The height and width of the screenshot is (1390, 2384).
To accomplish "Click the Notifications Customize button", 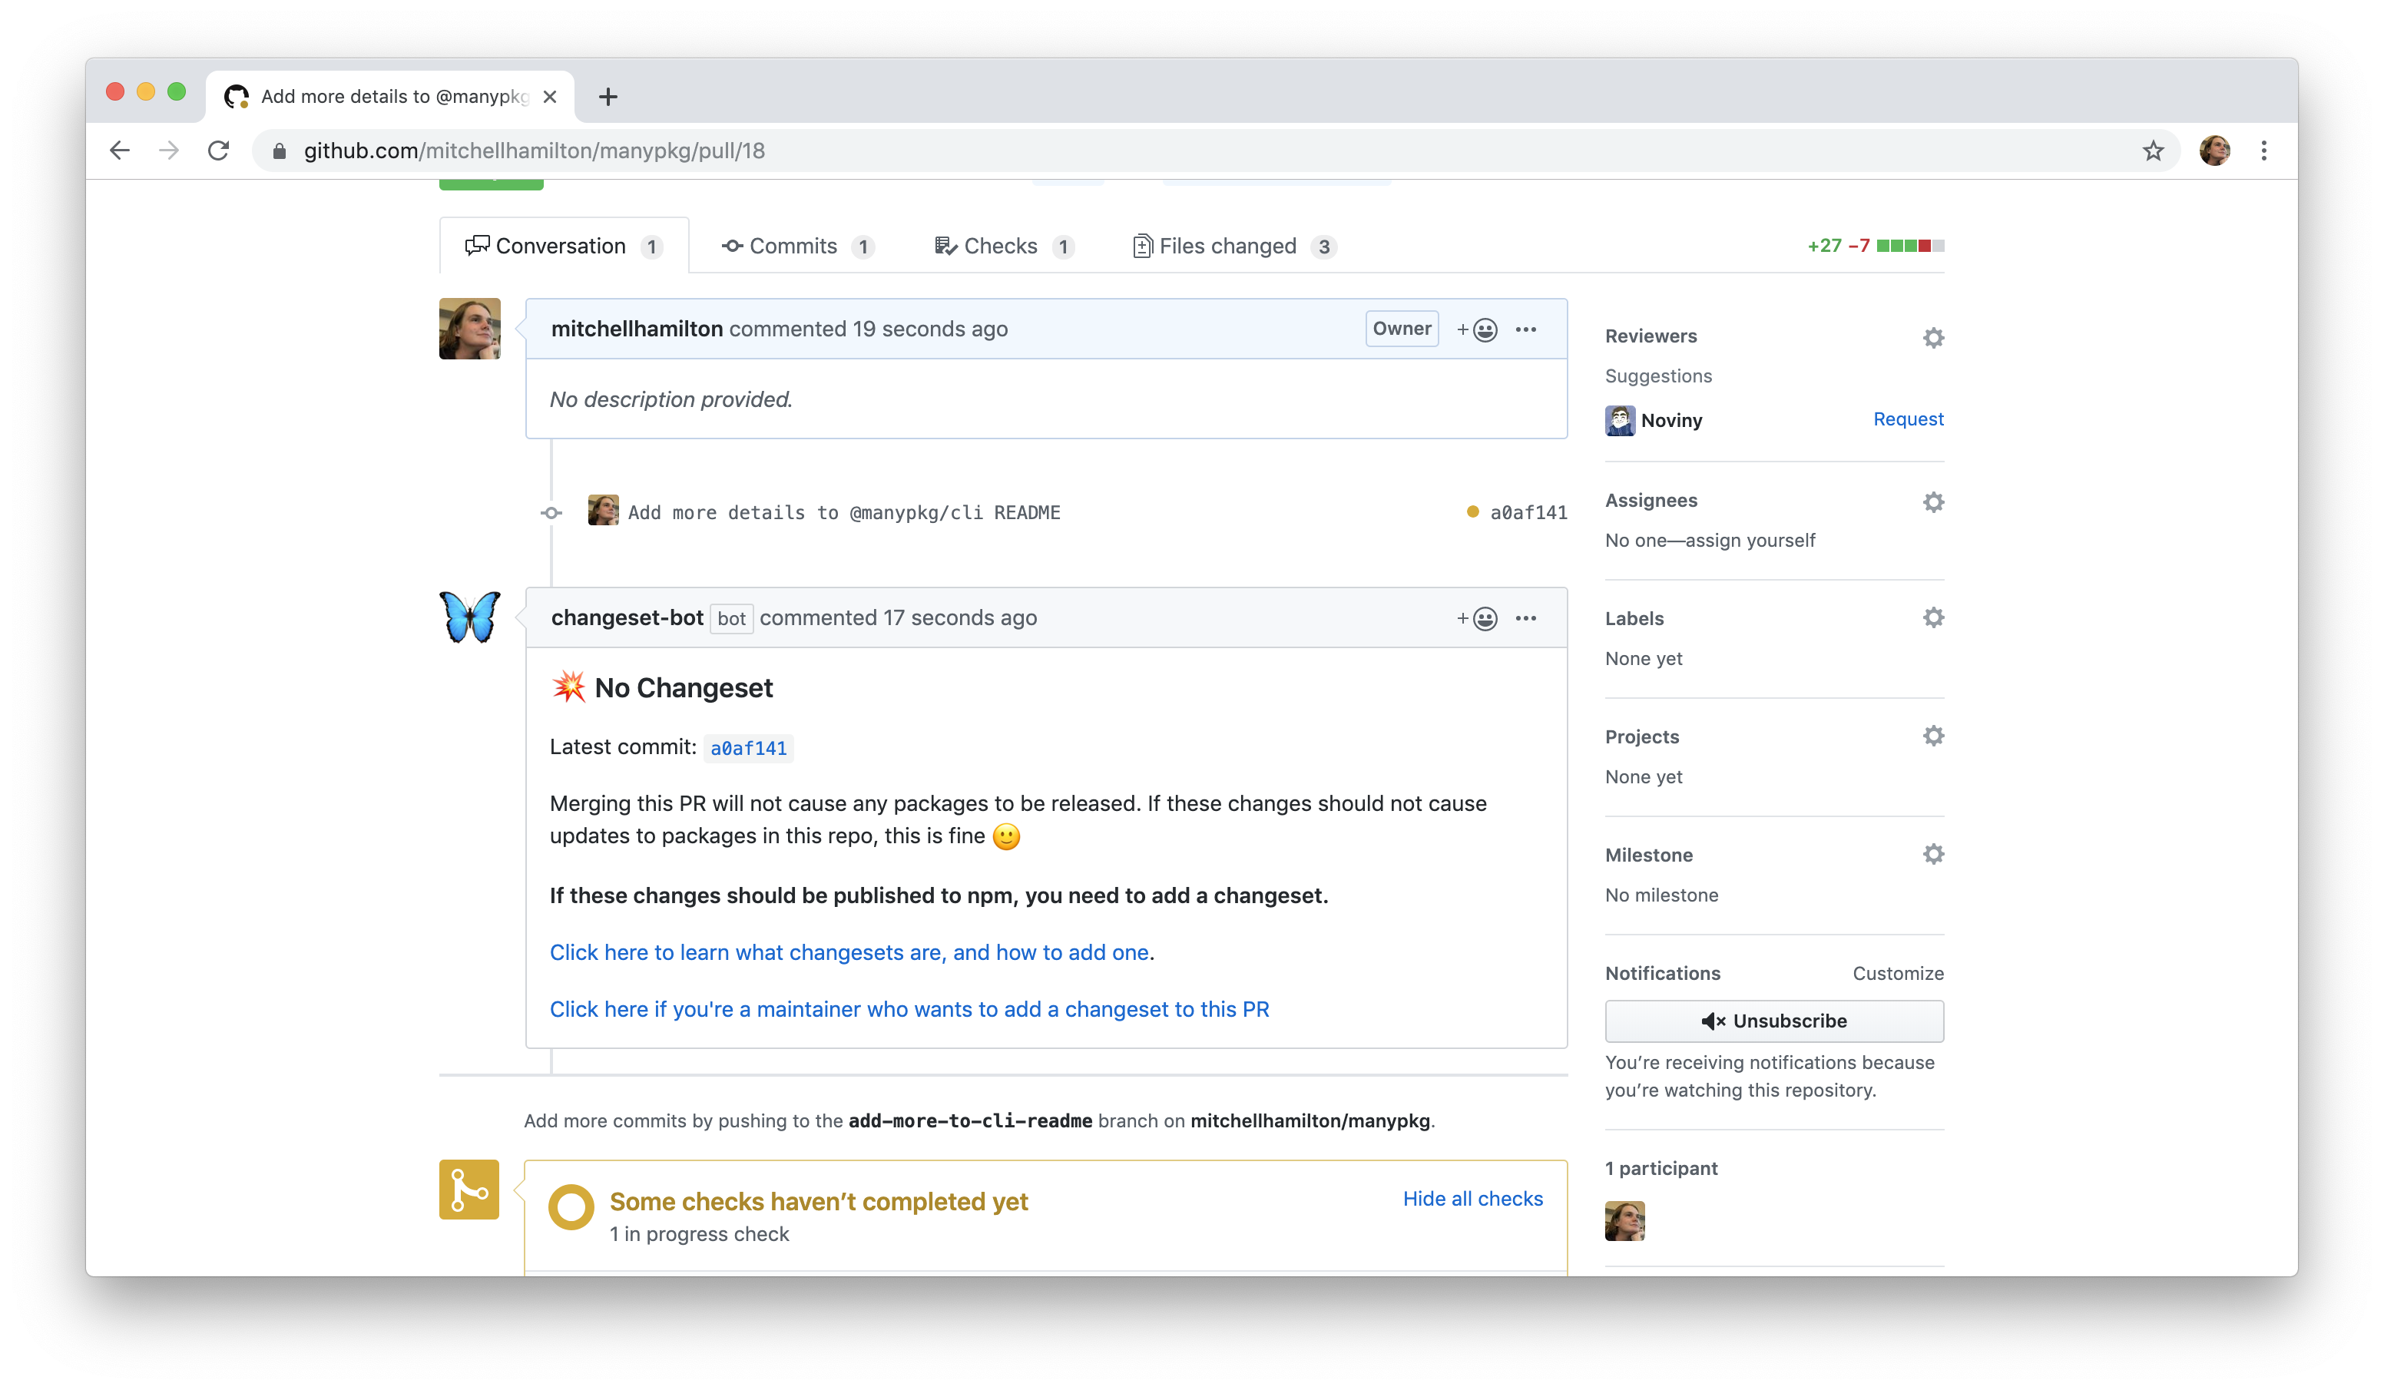I will (x=1899, y=973).
